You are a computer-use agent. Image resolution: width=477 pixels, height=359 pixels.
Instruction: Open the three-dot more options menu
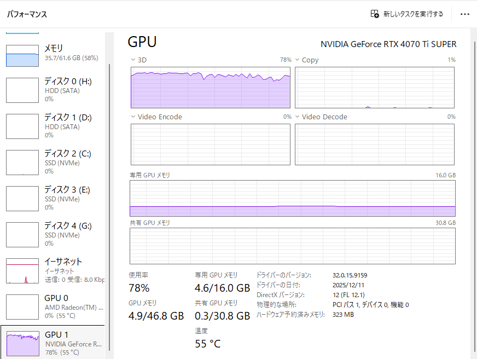pyautogui.click(x=465, y=14)
